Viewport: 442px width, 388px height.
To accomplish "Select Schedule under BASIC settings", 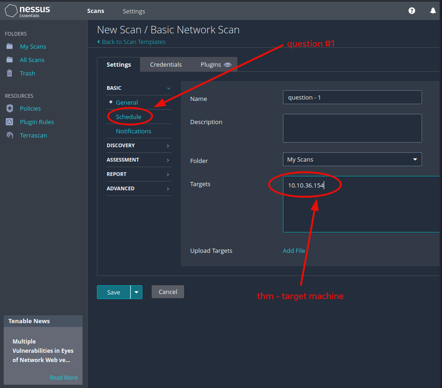I will (x=128, y=117).
